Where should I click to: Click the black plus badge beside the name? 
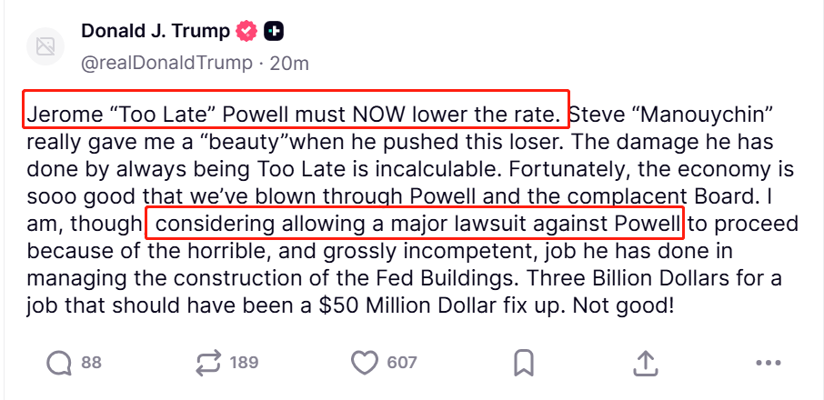point(274,32)
